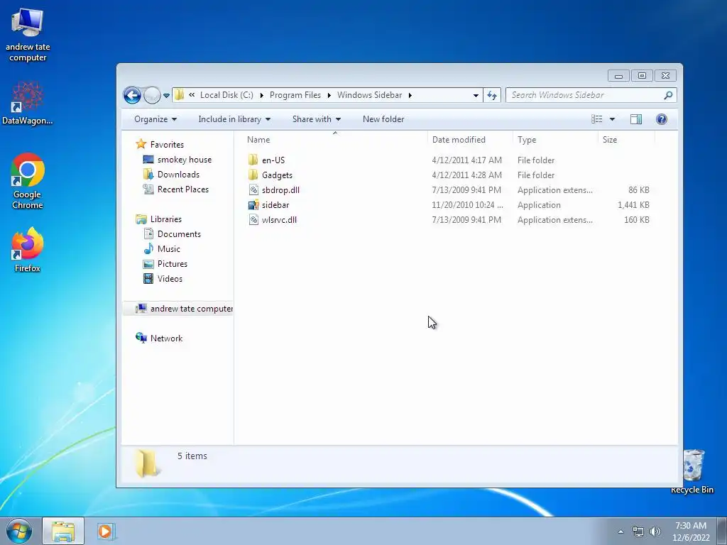Create a New folder
This screenshot has height=545, width=727.
click(383, 119)
